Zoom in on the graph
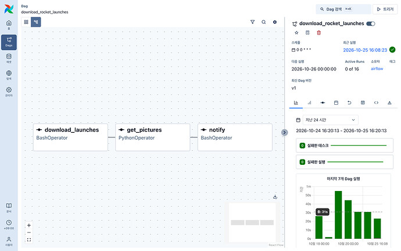Image resolution: width=401 pixels, height=251 pixels. (x=29, y=225)
